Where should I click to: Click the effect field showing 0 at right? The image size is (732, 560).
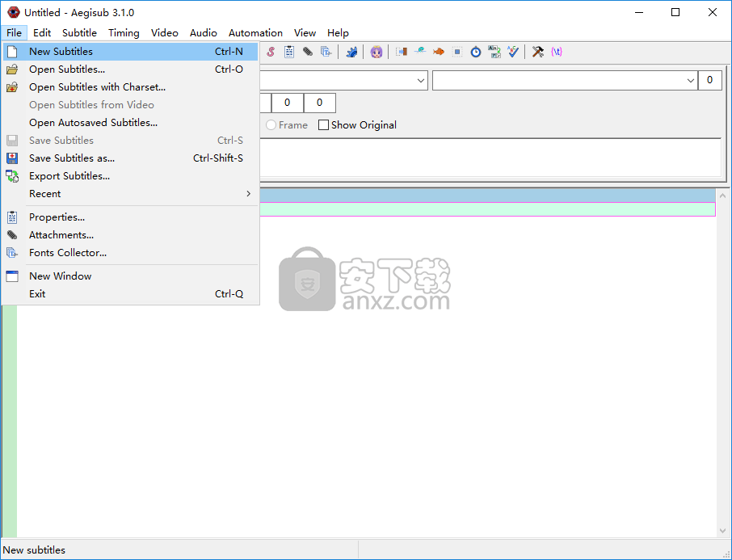(709, 80)
